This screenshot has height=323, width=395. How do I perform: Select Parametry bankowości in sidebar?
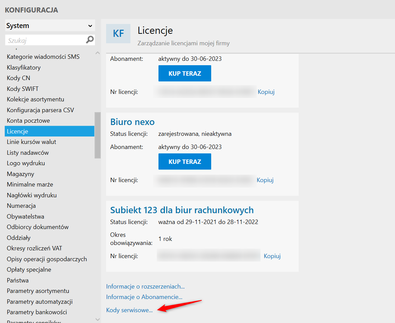pyautogui.click(x=37, y=312)
